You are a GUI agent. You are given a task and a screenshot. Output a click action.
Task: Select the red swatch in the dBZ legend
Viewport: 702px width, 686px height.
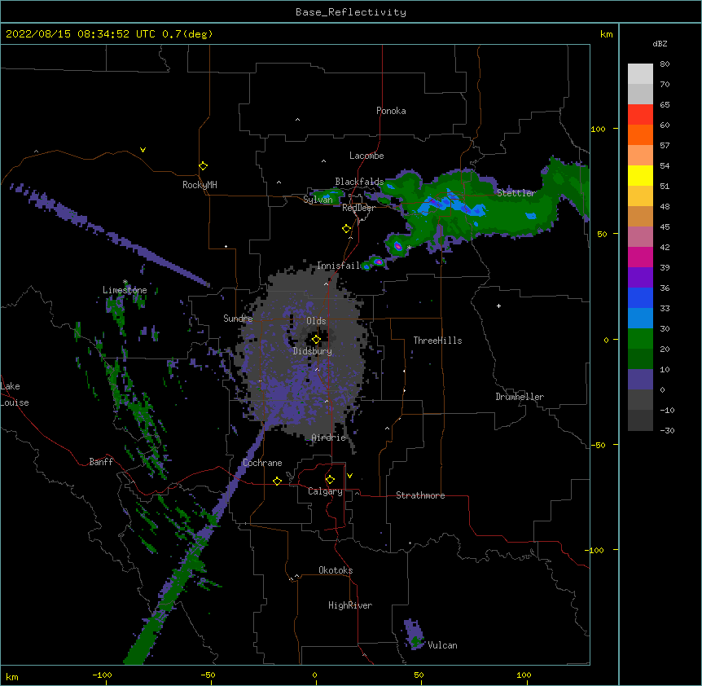coord(640,114)
